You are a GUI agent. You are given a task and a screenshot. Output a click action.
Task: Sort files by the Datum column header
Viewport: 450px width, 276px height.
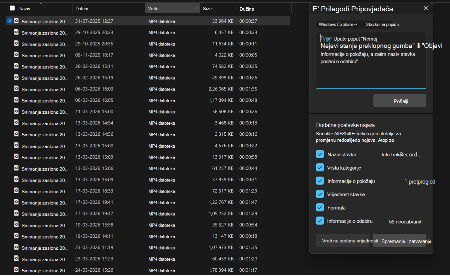82,9
